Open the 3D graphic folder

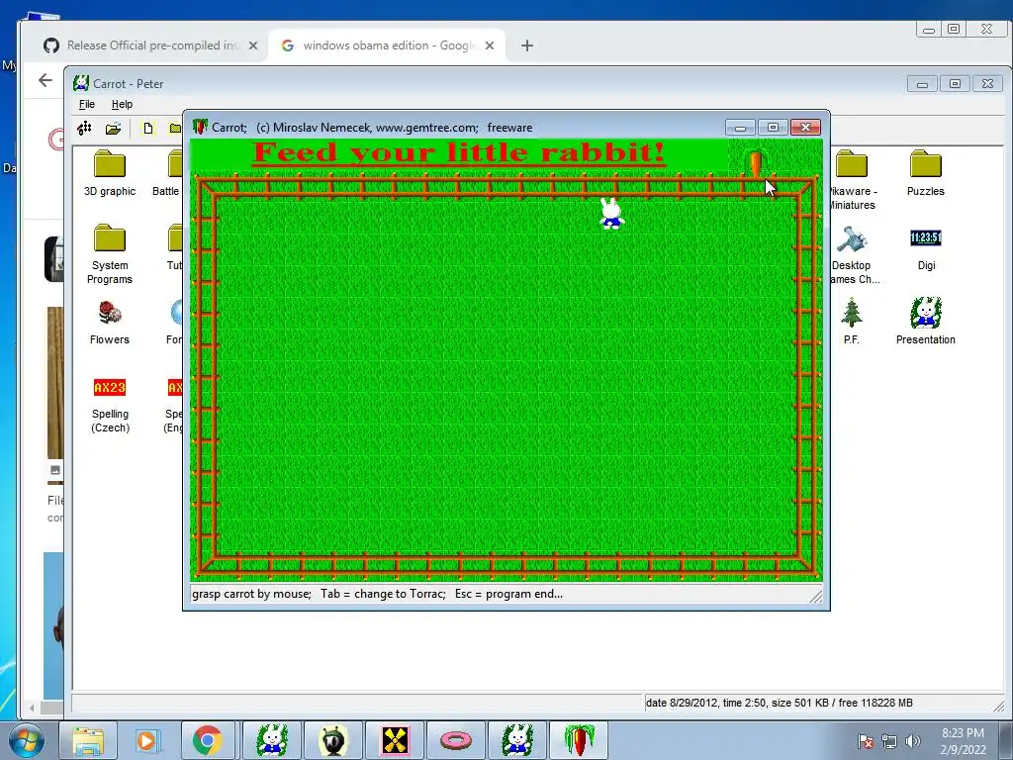(x=109, y=173)
